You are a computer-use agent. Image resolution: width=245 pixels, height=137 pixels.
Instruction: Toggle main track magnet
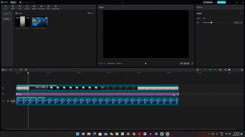(x=205, y=70)
